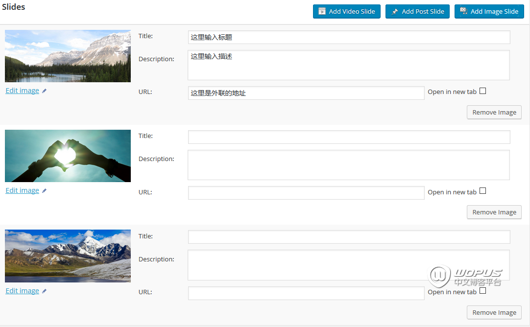The image size is (530, 327).
Task: Enable Open in new tab for the first slide
Action: (482, 91)
